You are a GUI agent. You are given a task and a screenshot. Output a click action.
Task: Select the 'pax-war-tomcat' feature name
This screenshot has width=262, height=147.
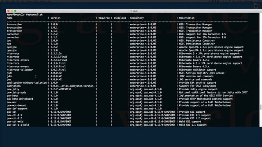click(x=16, y=105)
